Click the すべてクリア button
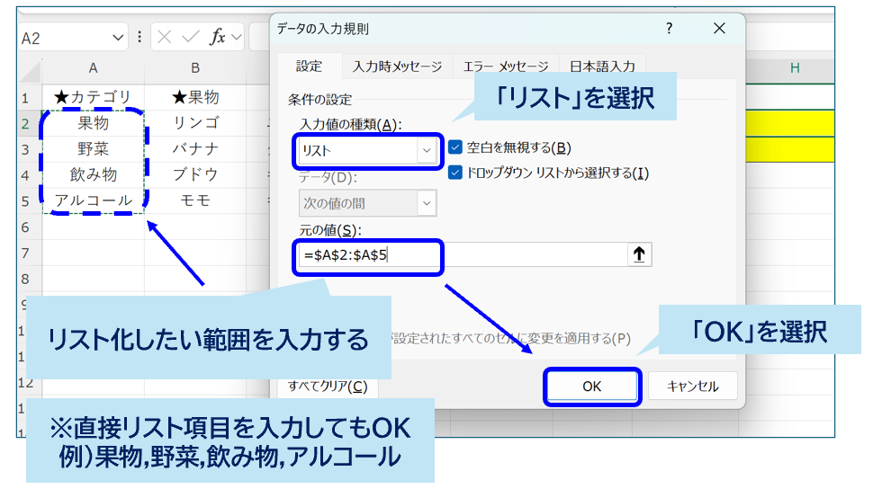 tap(328, 387)
